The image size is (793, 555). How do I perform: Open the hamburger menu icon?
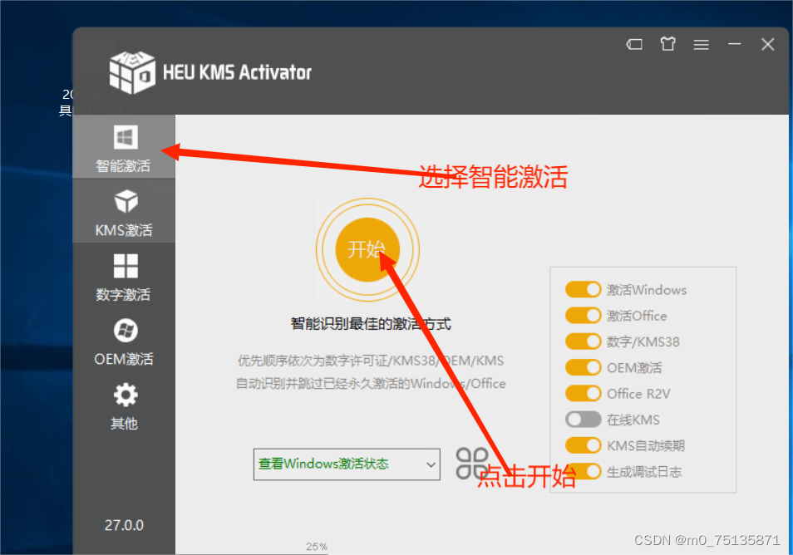click(701, 45)
